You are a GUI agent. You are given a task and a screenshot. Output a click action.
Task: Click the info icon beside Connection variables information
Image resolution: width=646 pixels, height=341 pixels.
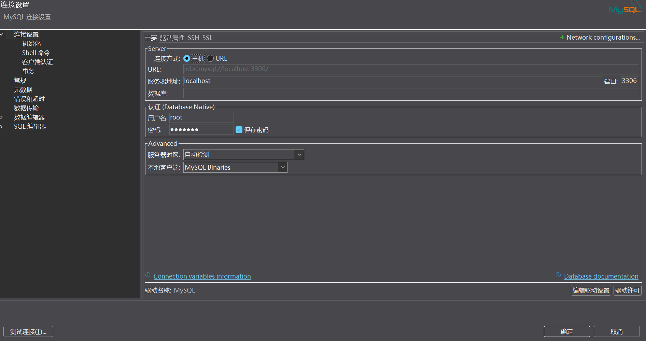148,275
